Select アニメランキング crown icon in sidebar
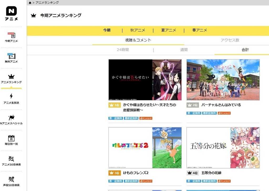The width and height of the screenshot is (269, 191). pos(11,76)
